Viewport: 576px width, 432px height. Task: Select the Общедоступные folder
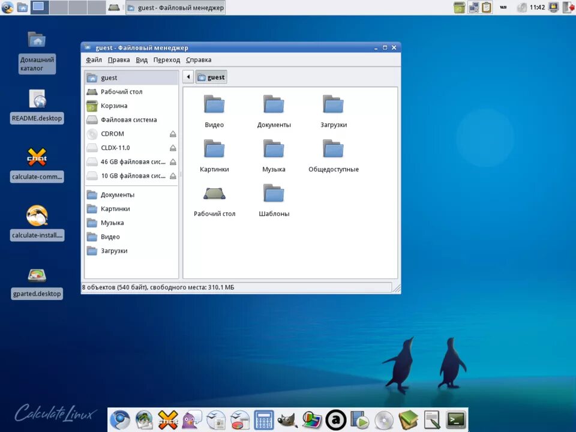coord(334,156)
